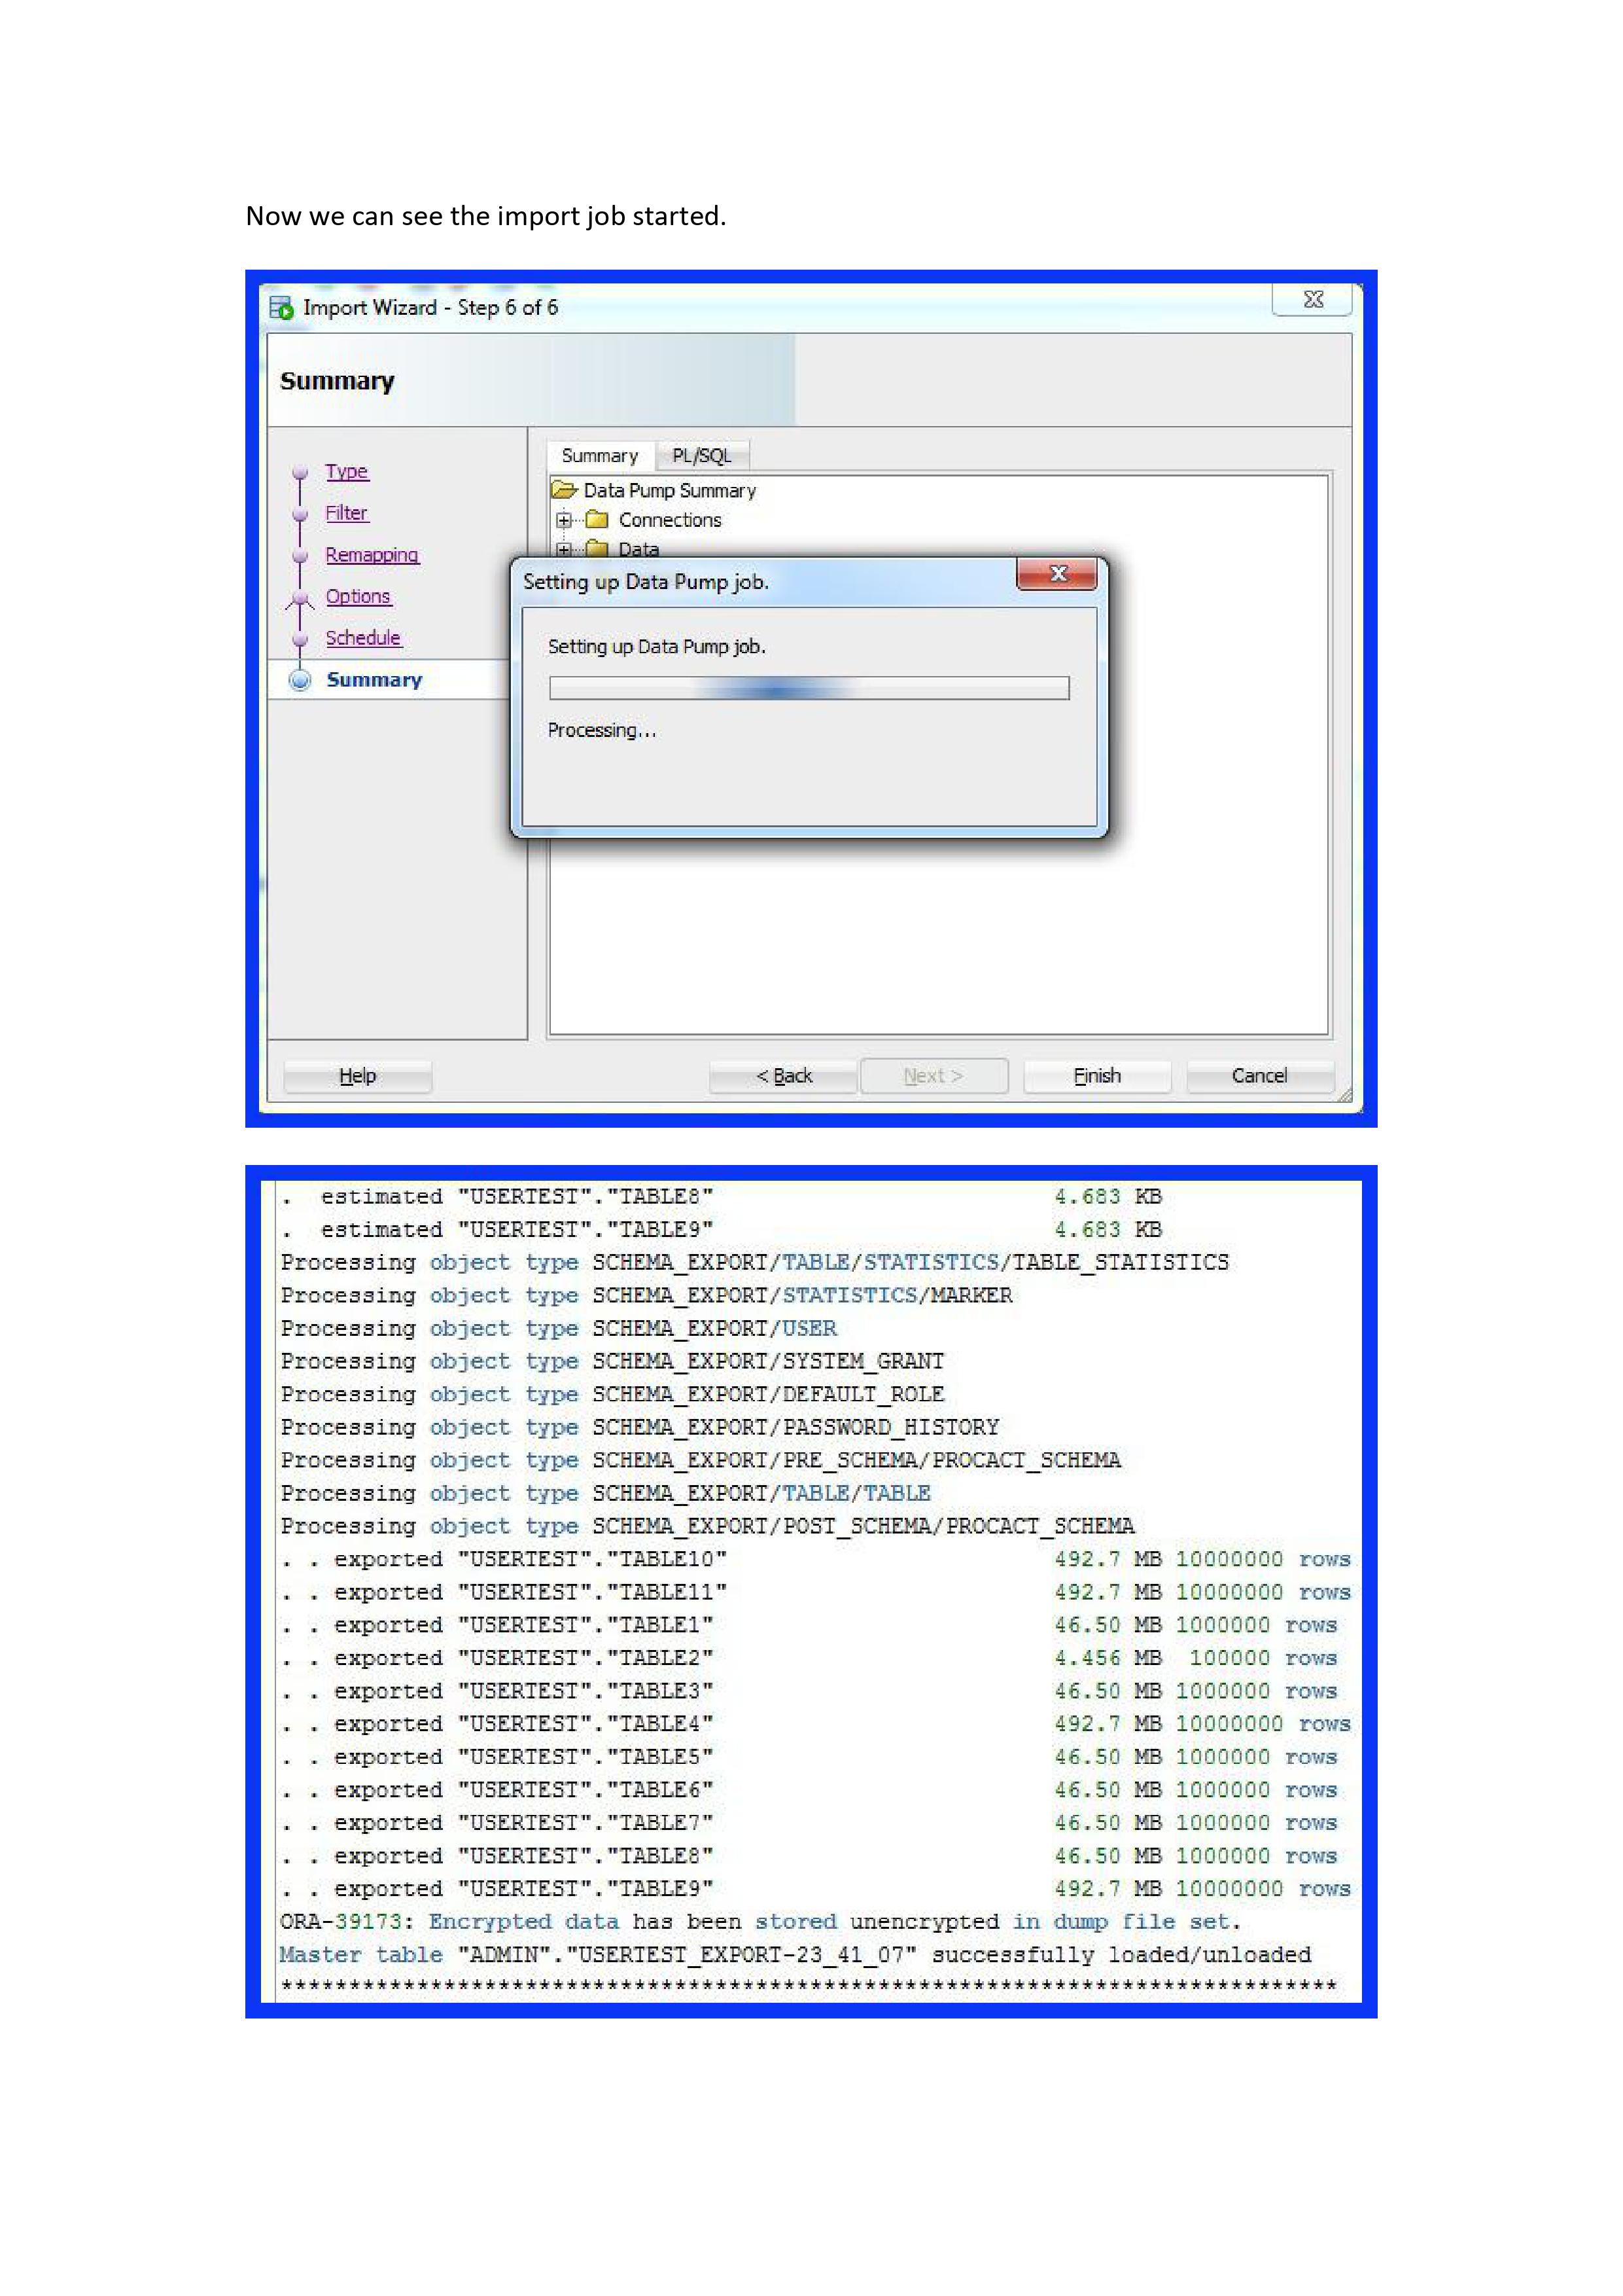The height and width of the screenshot is (2296, 1623).
Task: Click the Next button
Action: (934, 1076)
